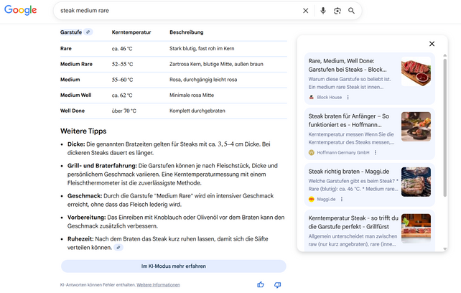The image size is (461, 293).
Task: Open the "Weitere Informationen" link
Action: (x=158, y=285)
